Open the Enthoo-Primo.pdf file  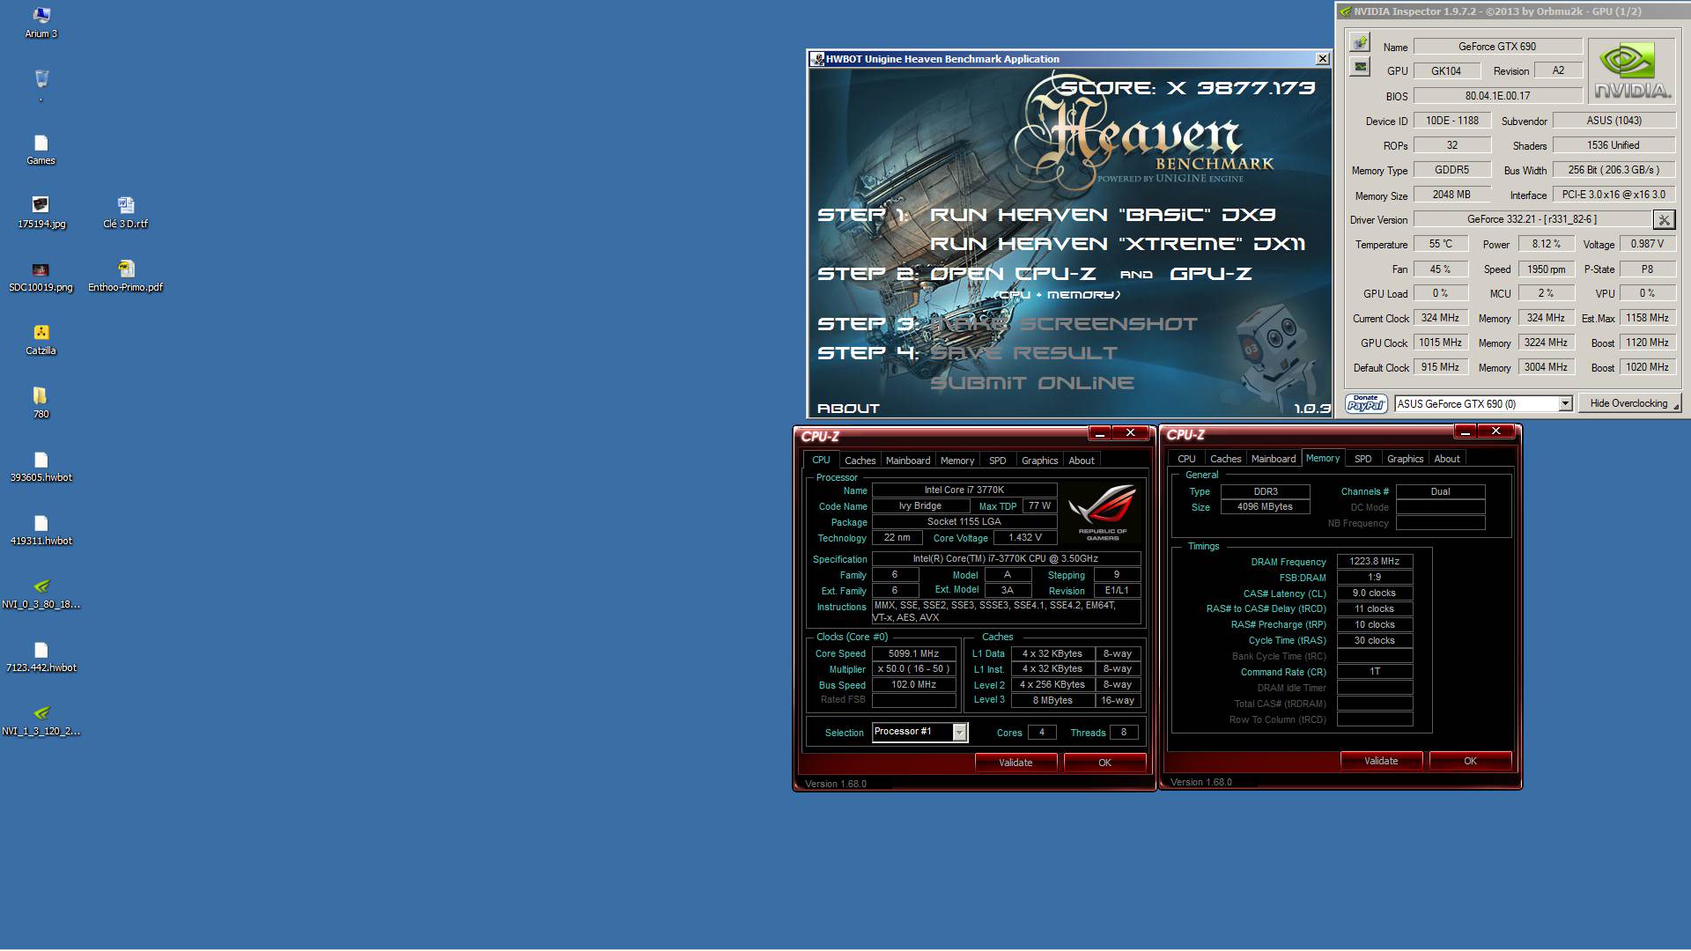[x=125, y=276]
